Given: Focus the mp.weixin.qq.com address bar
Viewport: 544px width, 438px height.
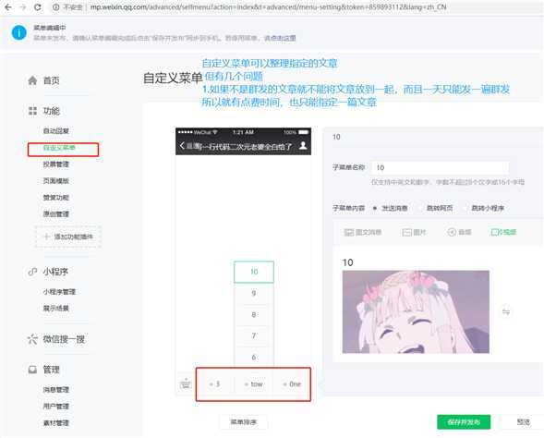Looking at the screenshot, I should tap(268, 7).
